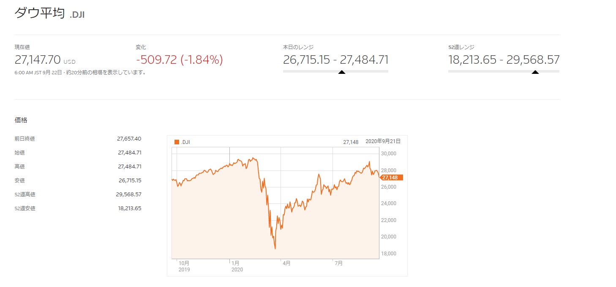The width and height of the screenshot is (616, 287).
Task: Click the 本日のレンジ range bar
Action: point(335,71)
